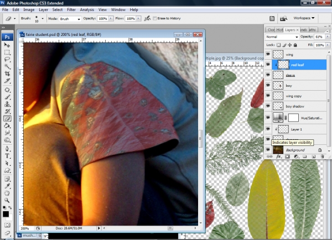Screen dimensions: 332x240
Task: Select the Eraser tool in toolbox
Action: tap(7, 118)
